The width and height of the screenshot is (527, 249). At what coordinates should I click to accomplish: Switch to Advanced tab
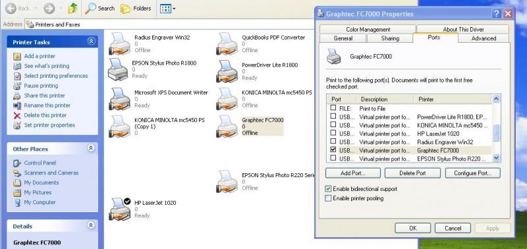[x=484, y=38]
